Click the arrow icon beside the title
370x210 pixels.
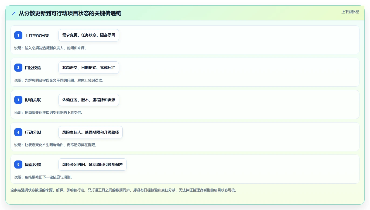(14, 13)
